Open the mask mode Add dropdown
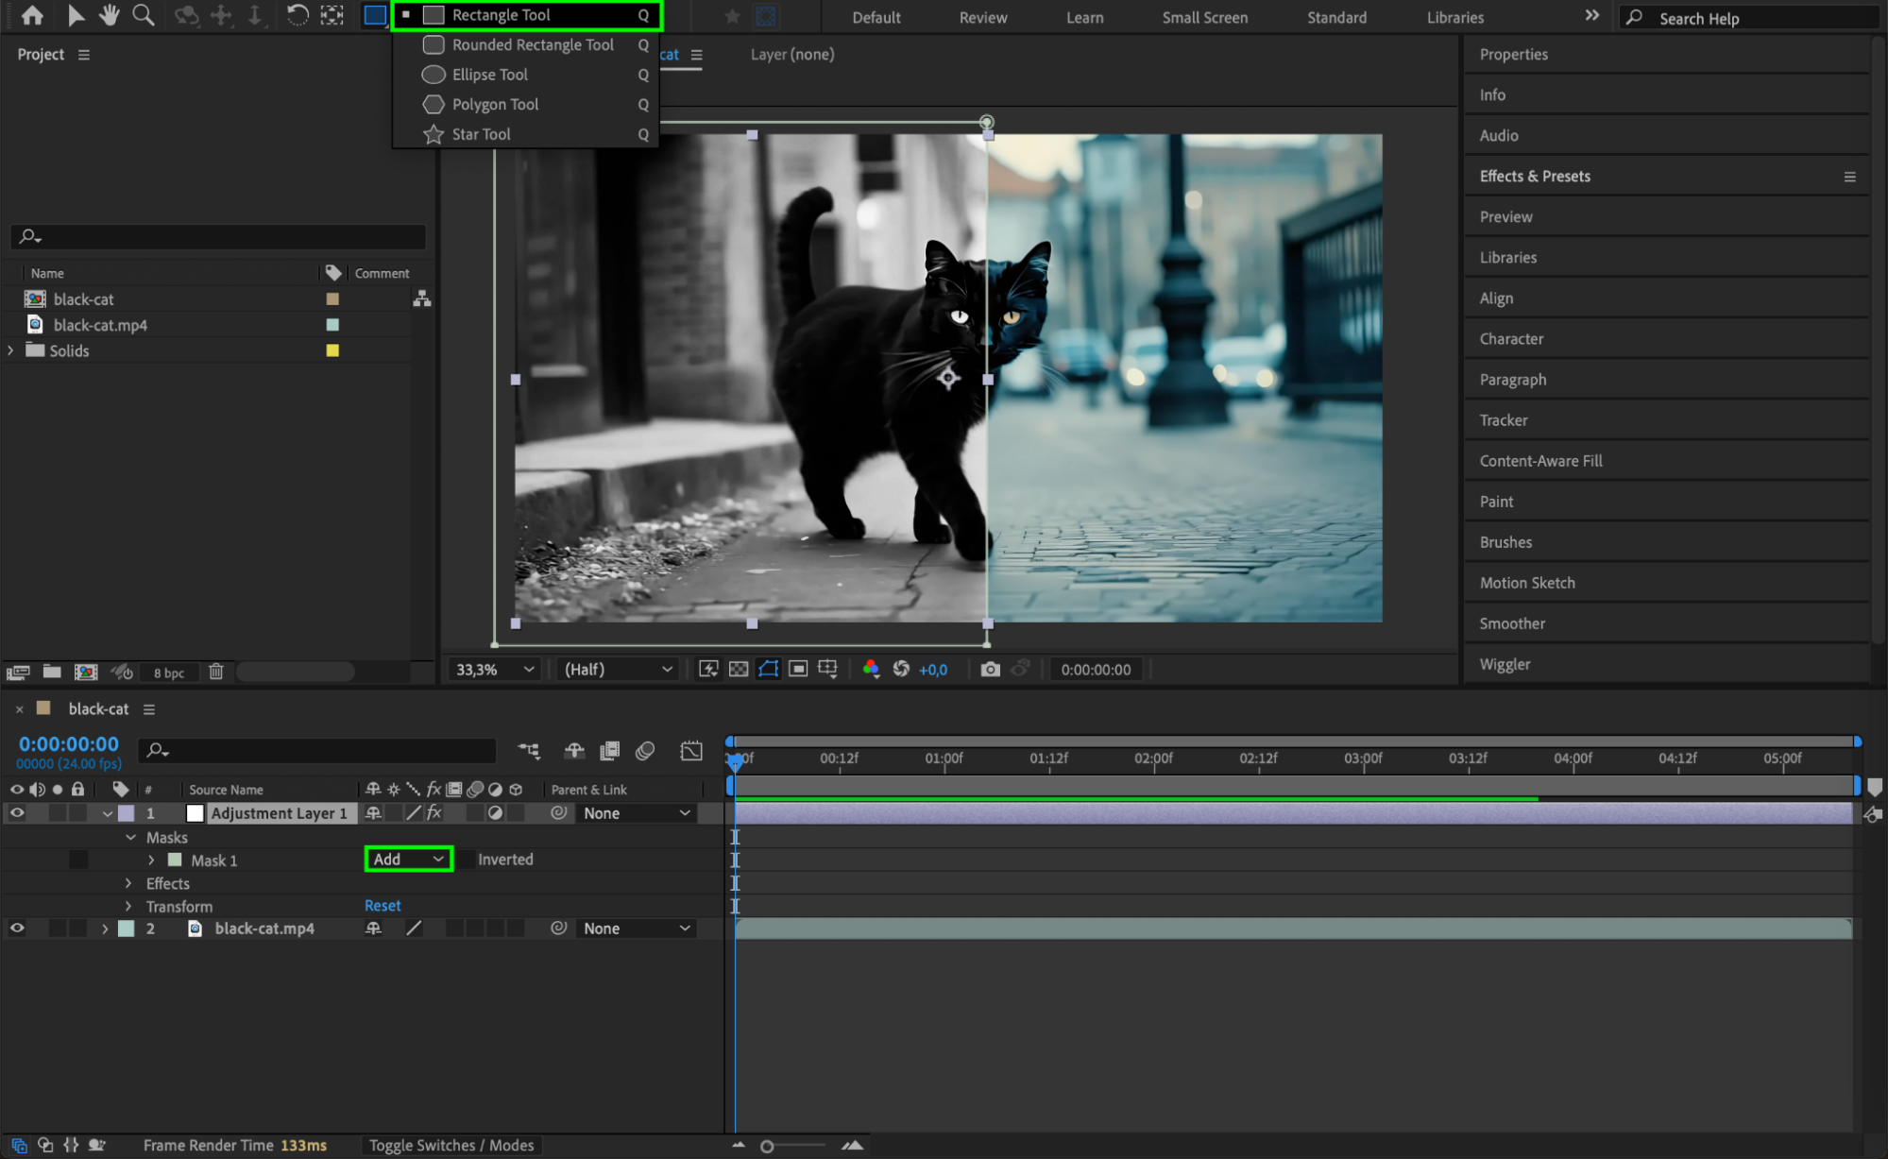The width and height of the screenshot is (1888, 1159). (x=408, y=859)
